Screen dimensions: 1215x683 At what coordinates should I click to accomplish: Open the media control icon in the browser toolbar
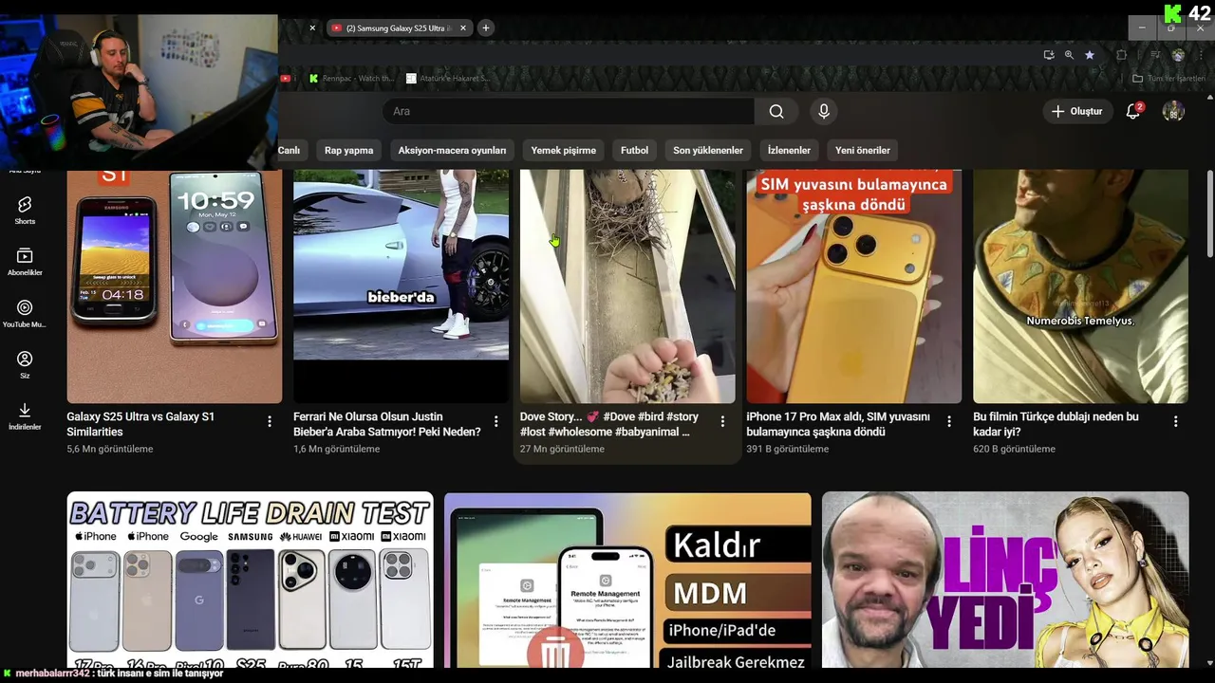point(1155,55)
